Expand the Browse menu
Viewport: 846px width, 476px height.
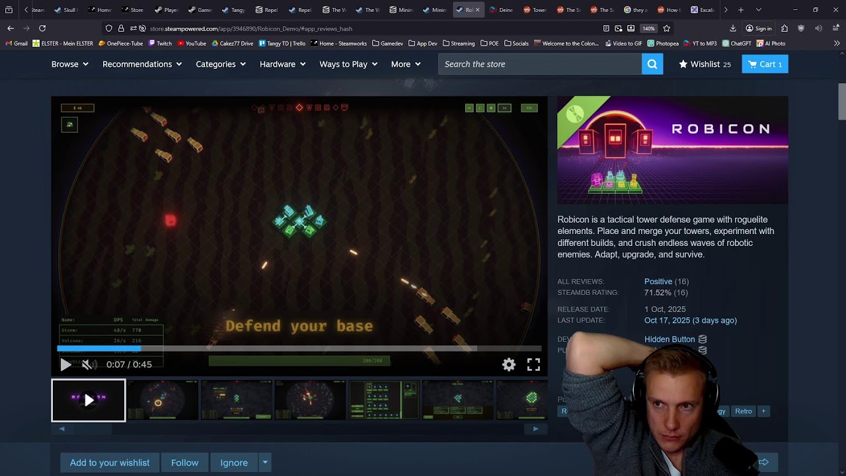click(70, 64)
